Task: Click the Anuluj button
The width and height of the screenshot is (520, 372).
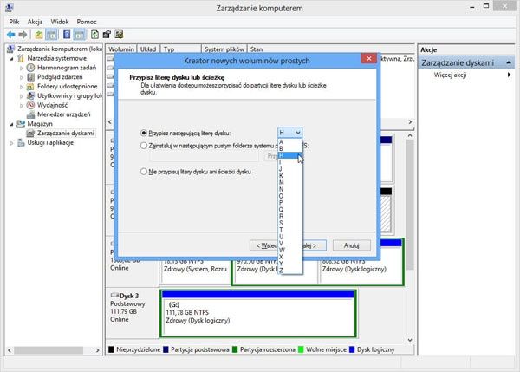Action: [x=352, y=245]
